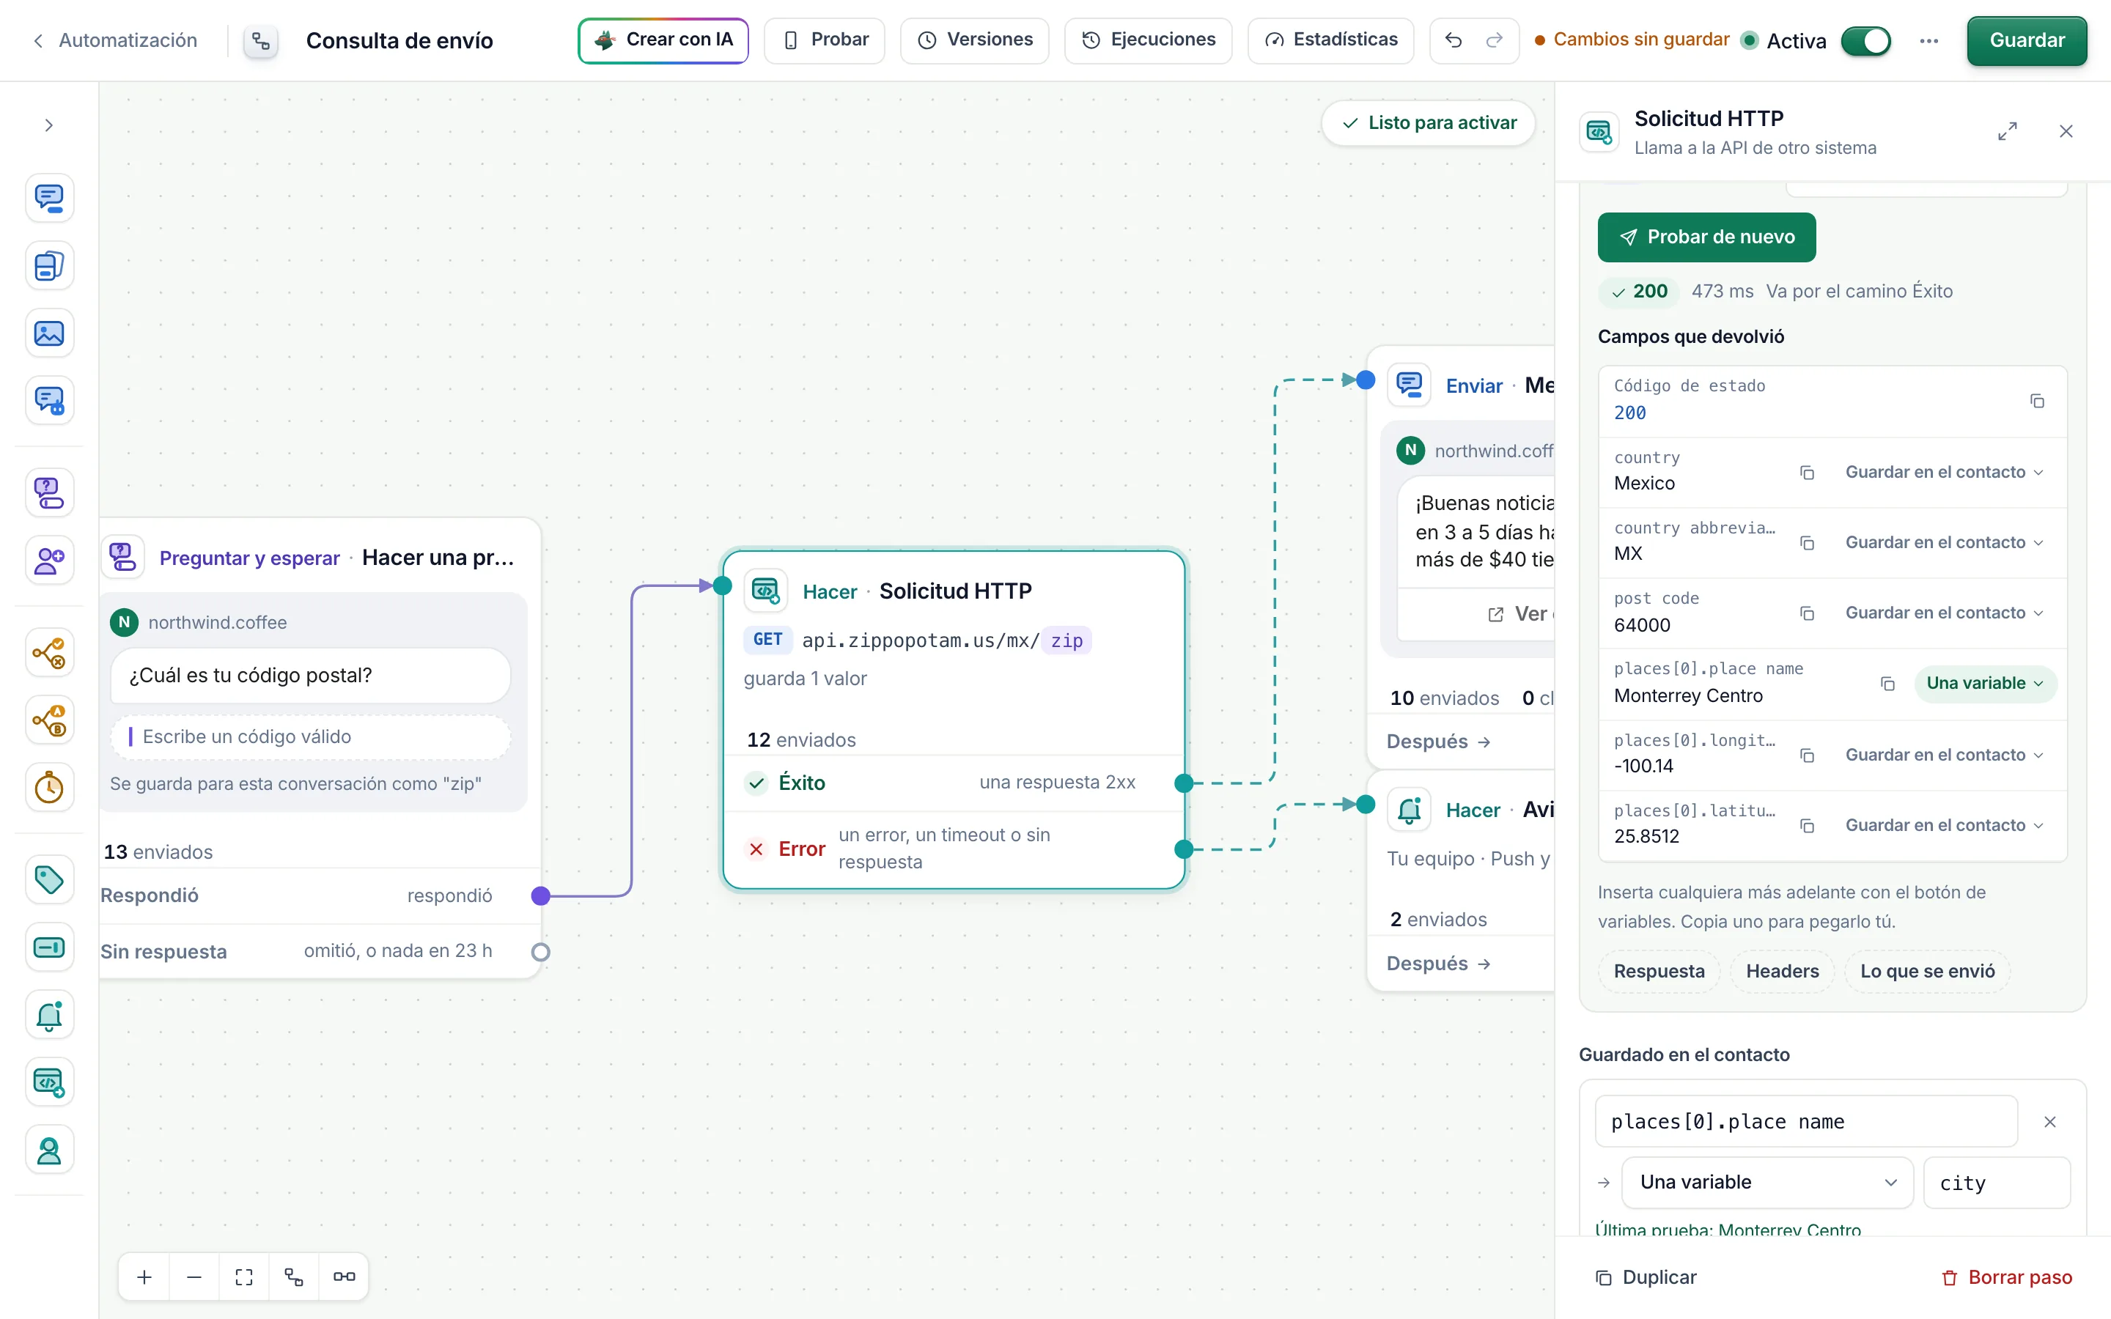Click the Guardar button

(x=2027, y=41)
